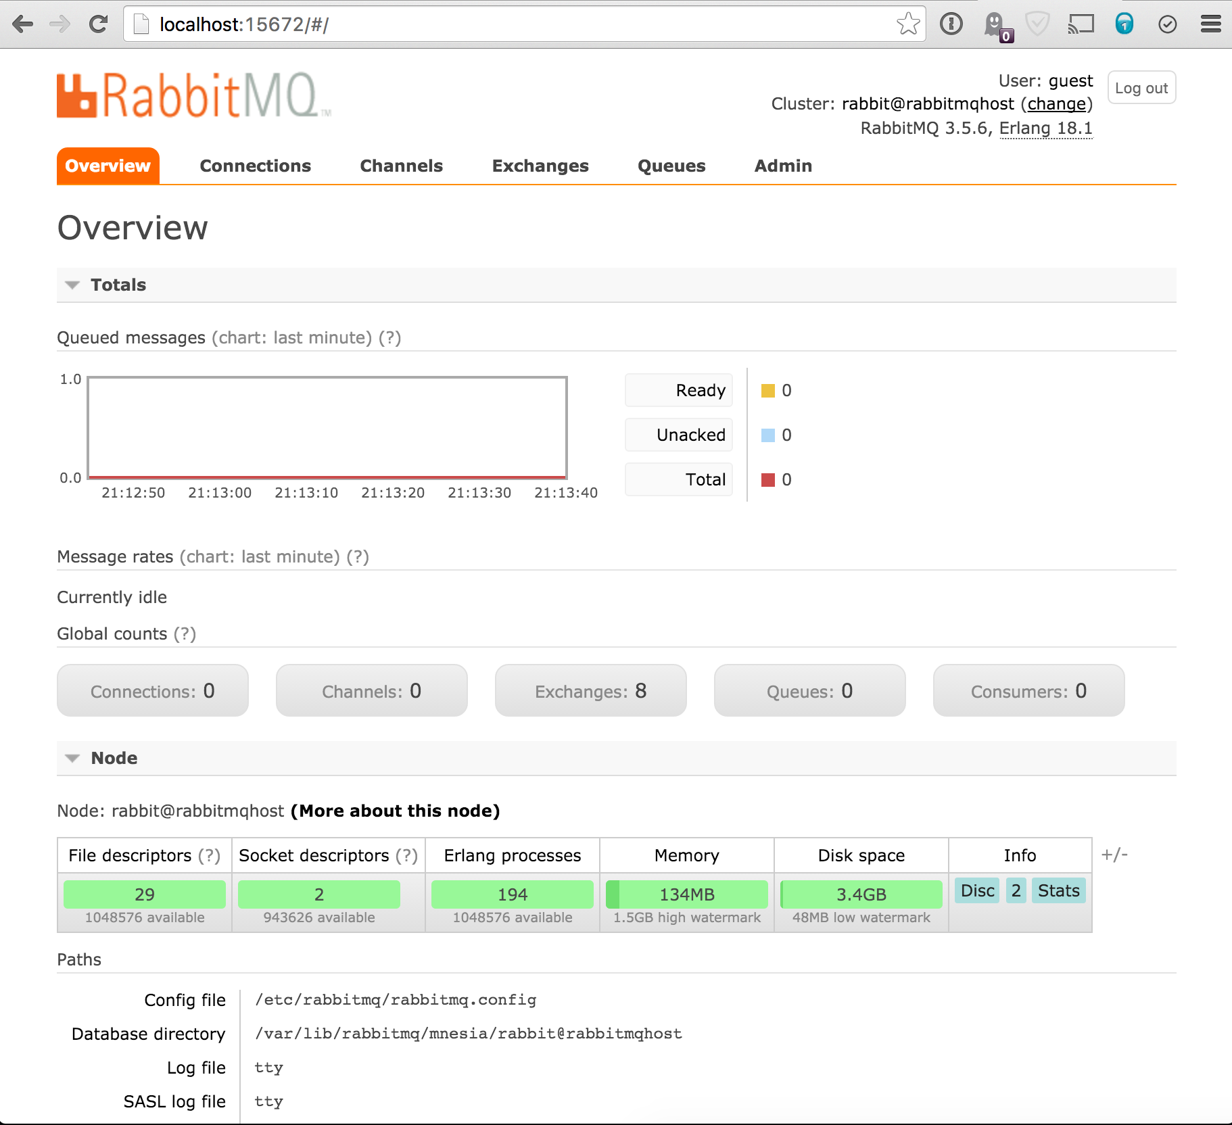Open the Connections tab
This screenshot has height=1125, width=1232.
[256, 166]
